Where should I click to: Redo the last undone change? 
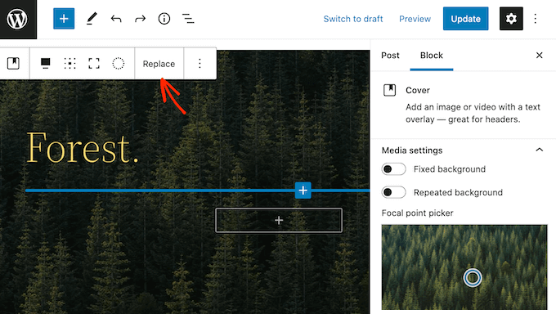(140, 19)
